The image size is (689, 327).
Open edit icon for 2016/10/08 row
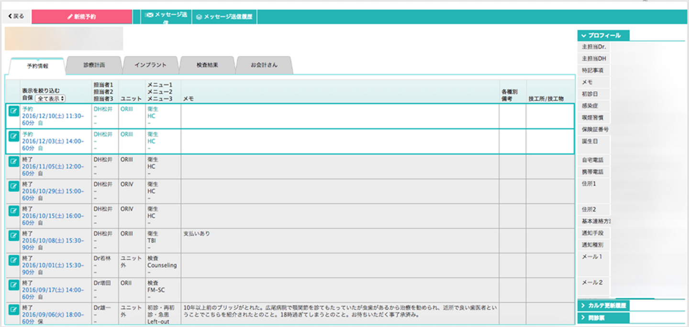13,236
